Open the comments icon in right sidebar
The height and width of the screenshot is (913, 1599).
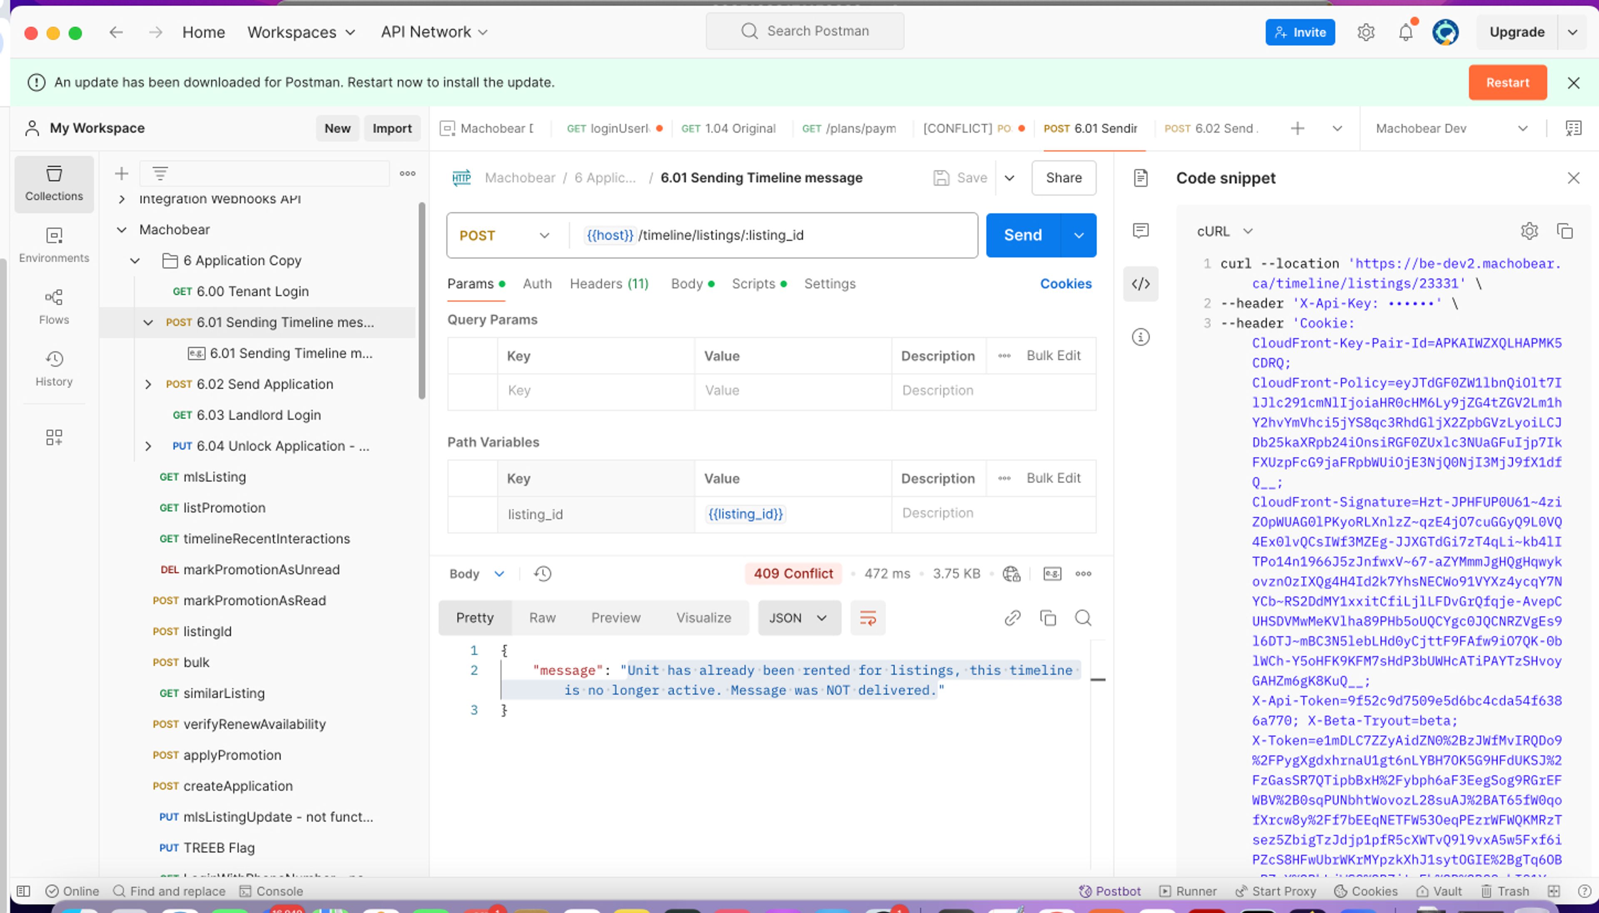(1140, 231)
